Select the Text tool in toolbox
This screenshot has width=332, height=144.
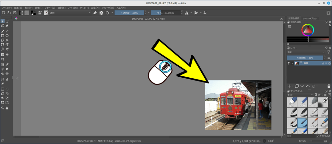pos(7,21)
